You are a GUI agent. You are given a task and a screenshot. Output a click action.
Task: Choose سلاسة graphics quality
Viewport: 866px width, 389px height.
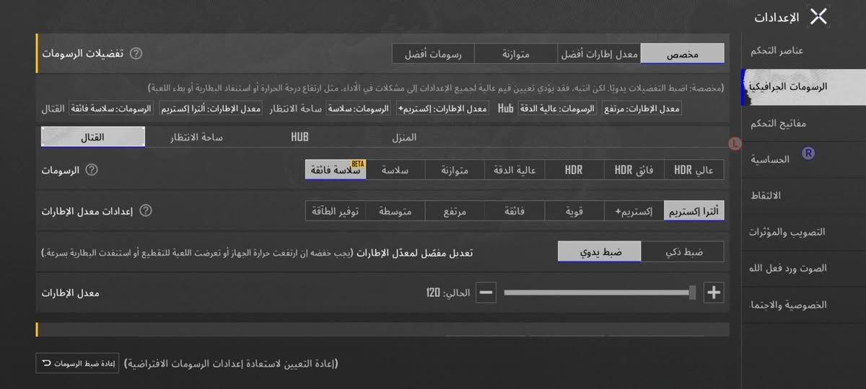pos(395,170)
